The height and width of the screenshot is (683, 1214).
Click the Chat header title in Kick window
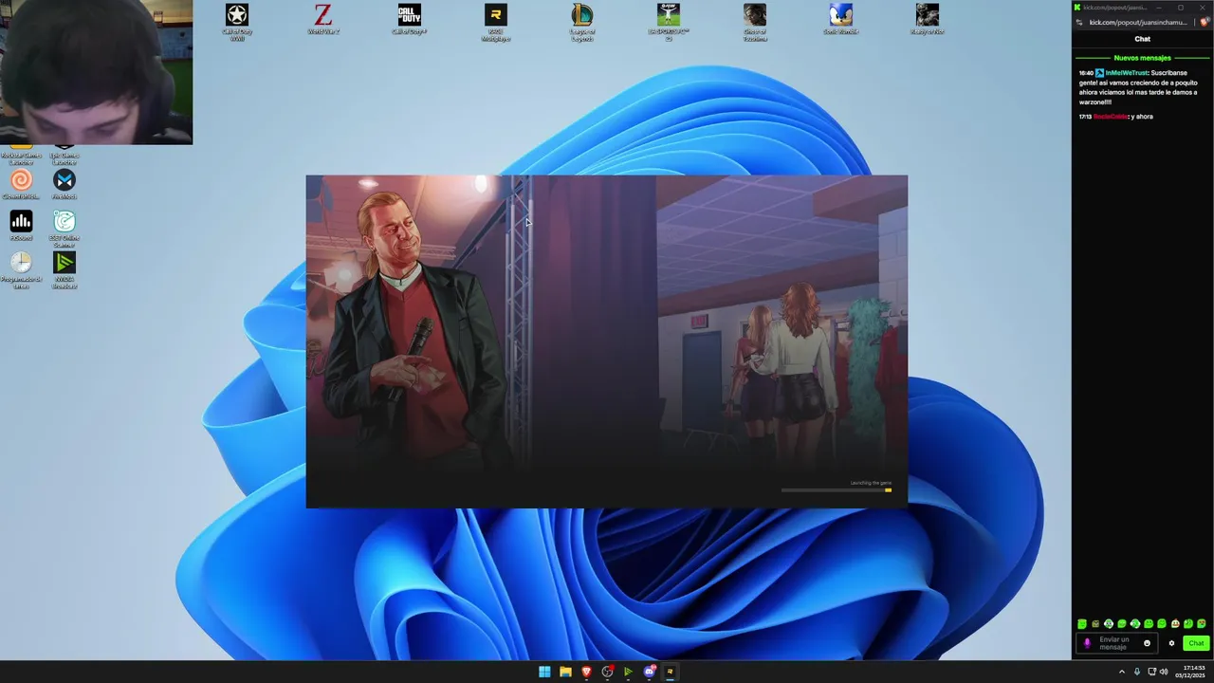(x=1142, y=39)
